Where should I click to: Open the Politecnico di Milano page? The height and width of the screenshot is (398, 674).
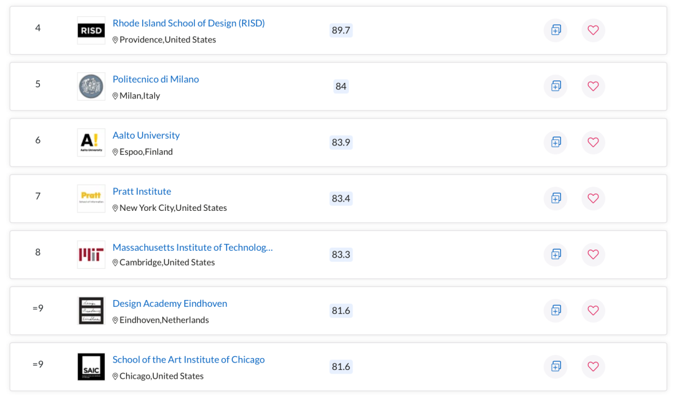[x=155, y=79]
